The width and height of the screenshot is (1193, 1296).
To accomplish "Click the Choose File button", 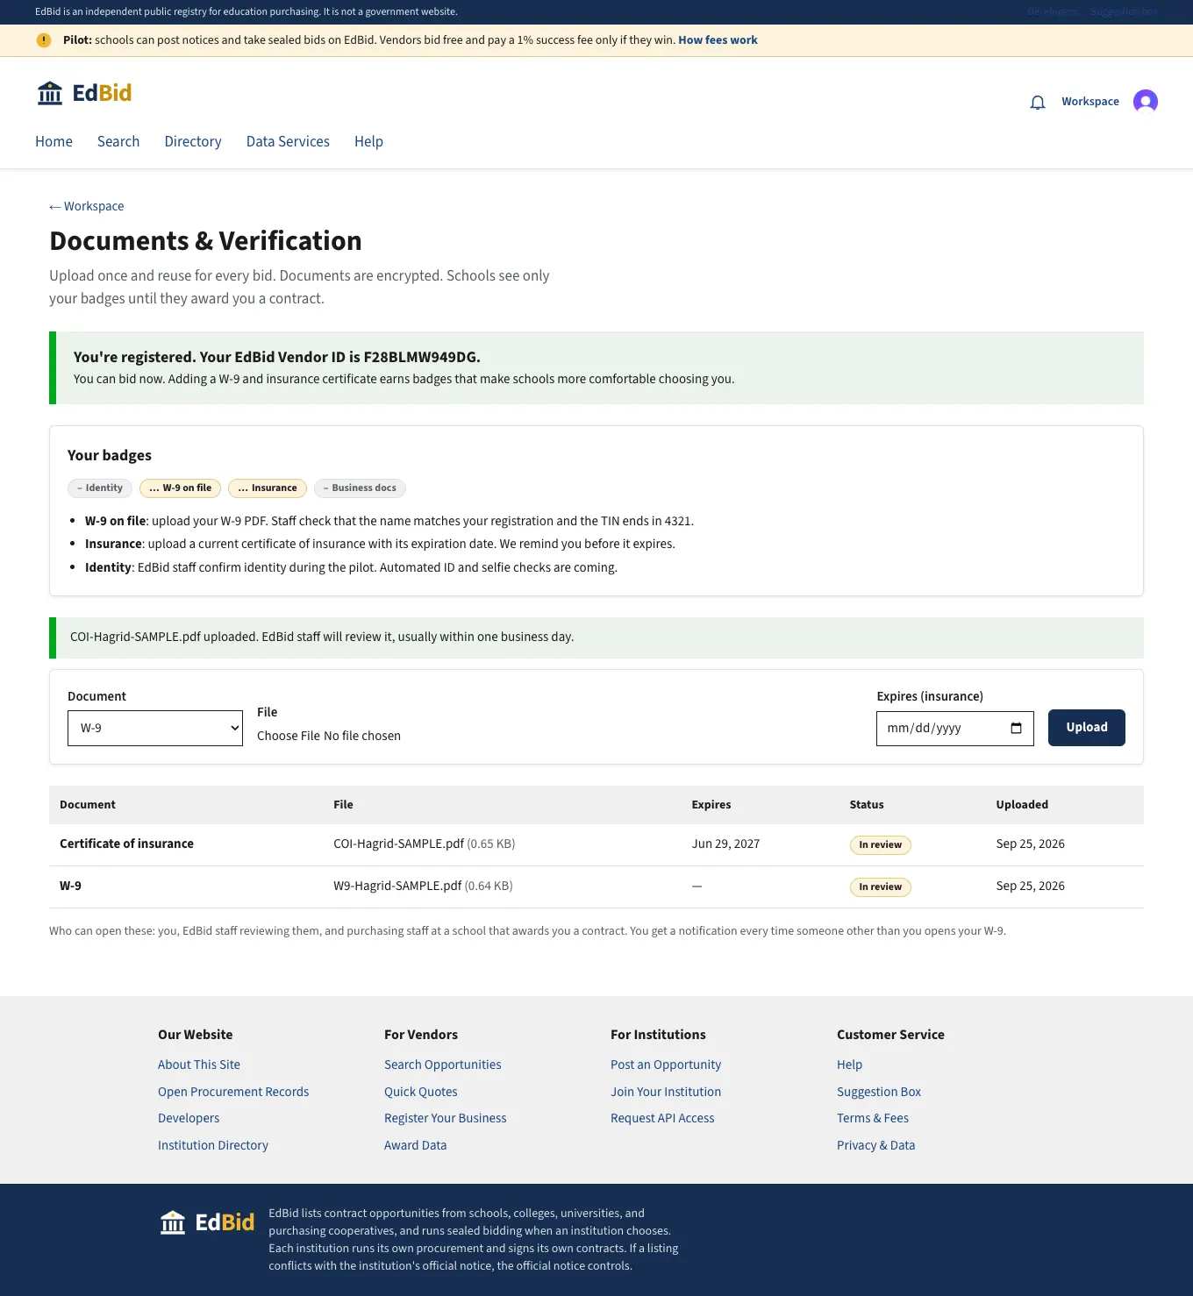I will pos(289,737).
